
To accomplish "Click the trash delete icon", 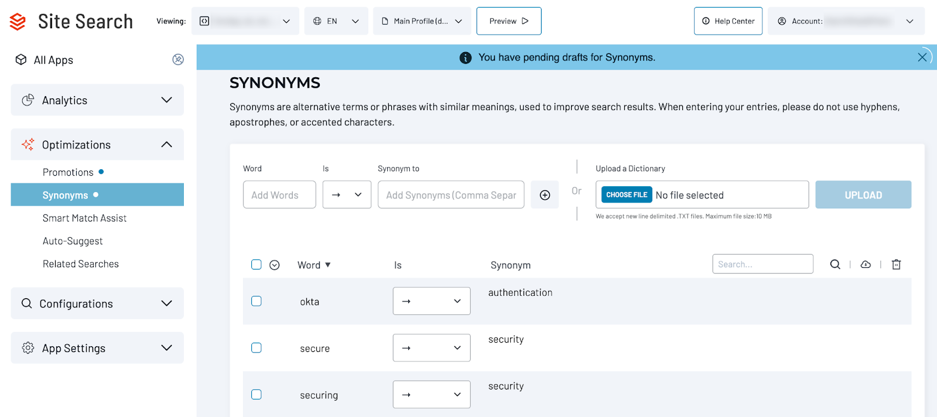I will 896,265.
